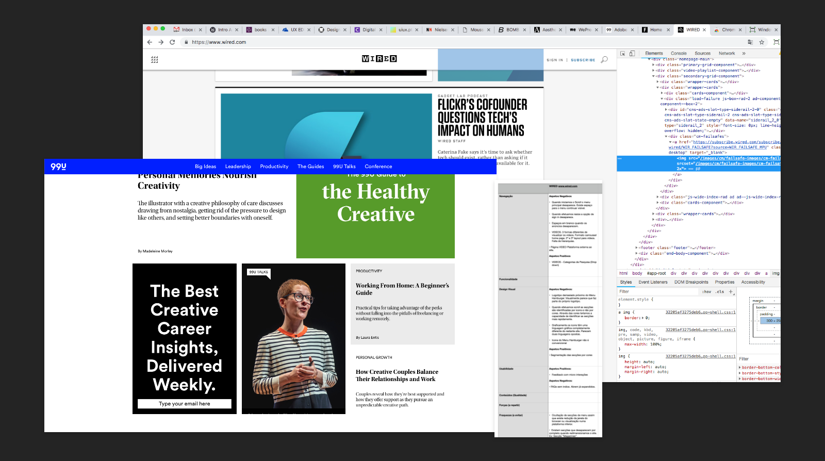Screen dimensions: 825x461
Task: Show more DevTools tabs with the chevron
Action: [744, 53]
